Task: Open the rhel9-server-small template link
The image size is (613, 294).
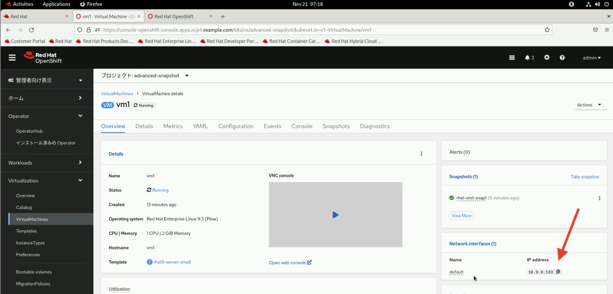Action: coord(172,262)
